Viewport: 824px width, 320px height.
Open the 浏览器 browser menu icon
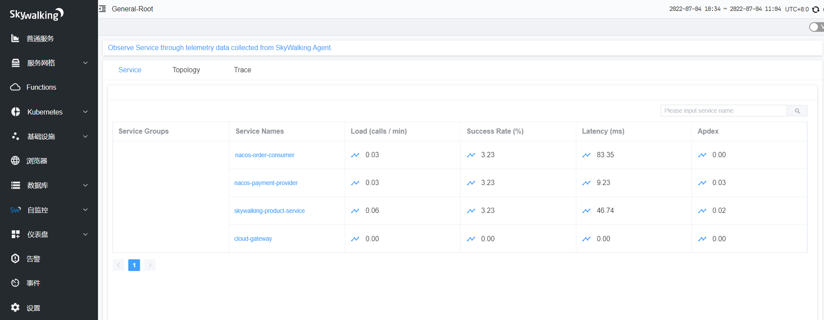[16, 161]
